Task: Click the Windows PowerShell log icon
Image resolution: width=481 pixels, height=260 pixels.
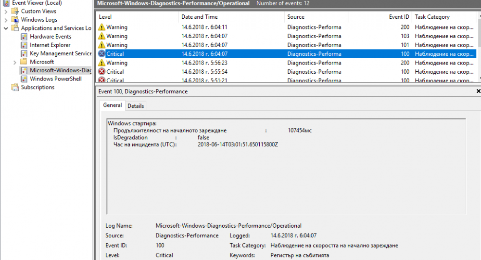Action: (24, 79)
